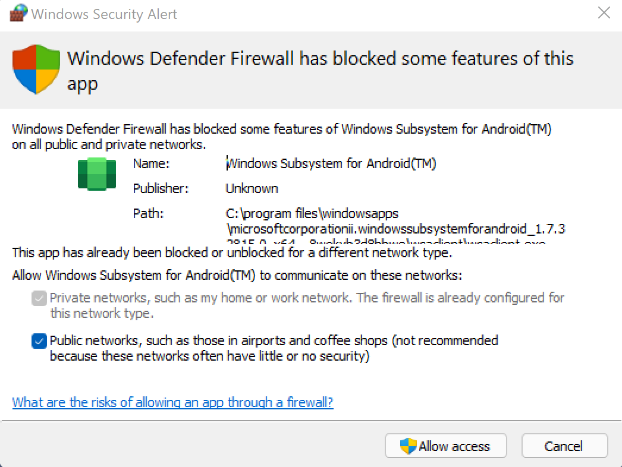
Task: Click the greyed Private networks checkbox
Action: tap(39, 298)
